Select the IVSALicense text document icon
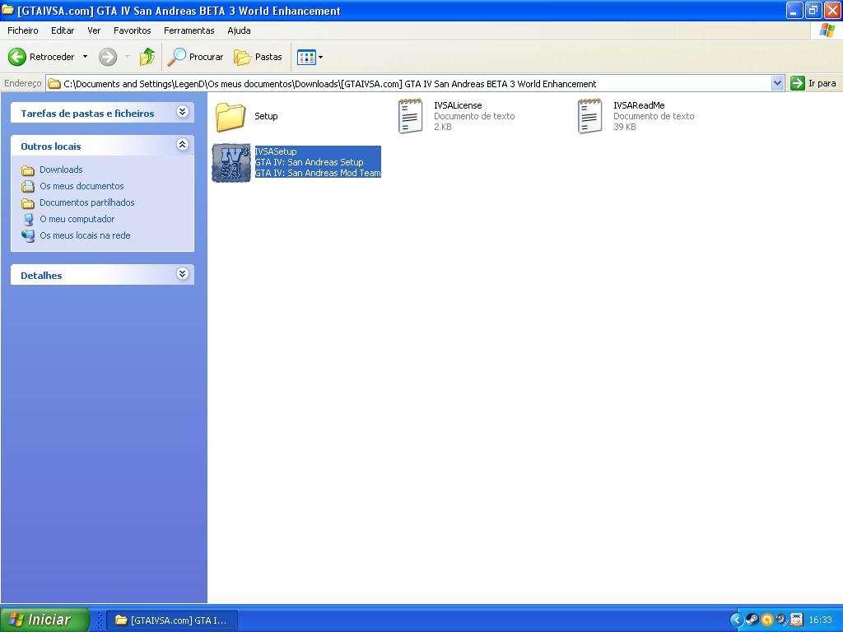The width and height of the screenshot is (843, 632). click(411, 116)
